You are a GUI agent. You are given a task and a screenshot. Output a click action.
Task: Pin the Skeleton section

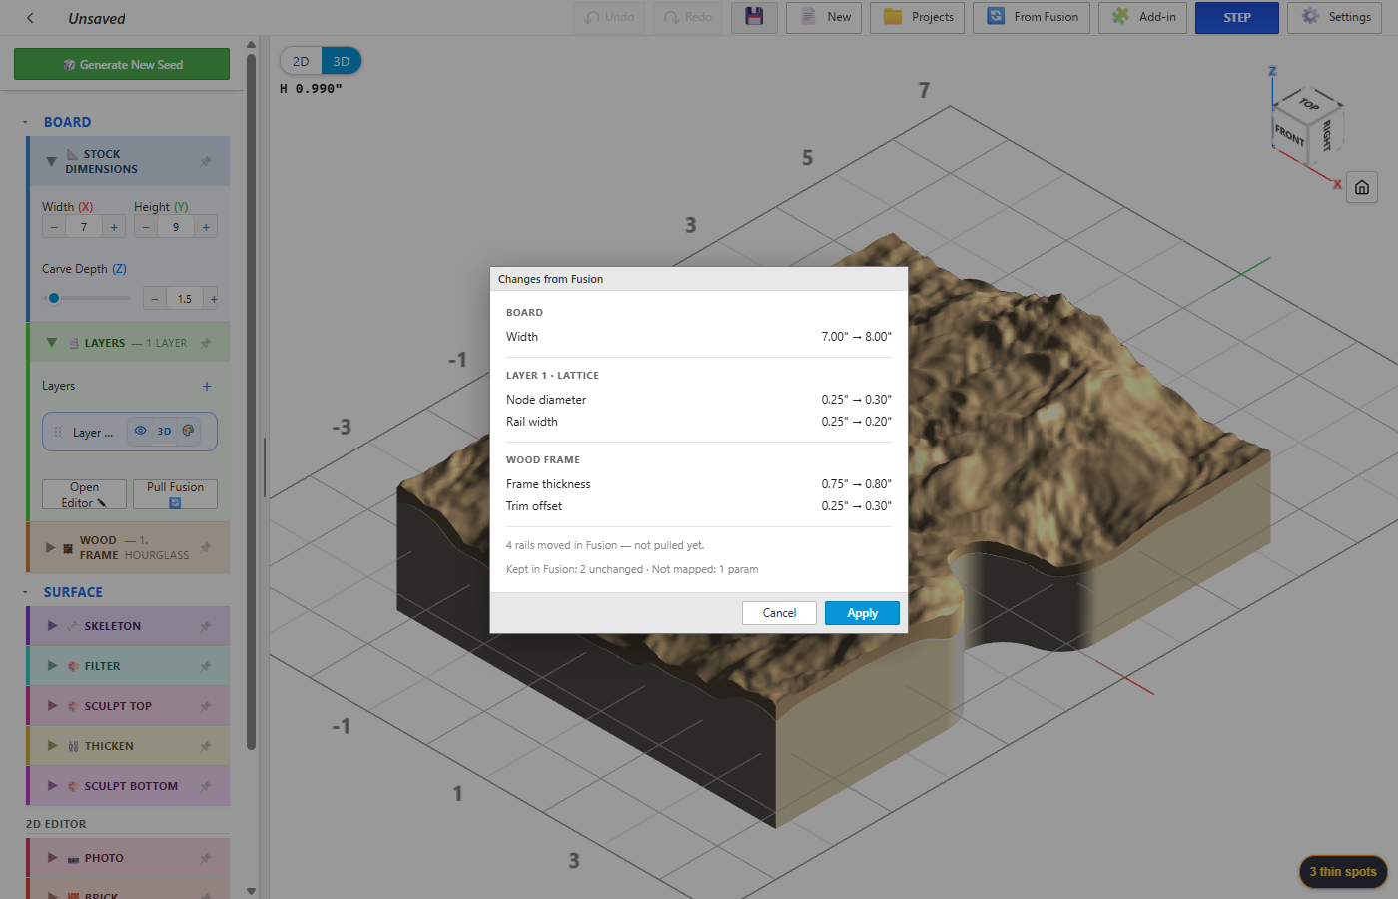(x=206, y=626)
